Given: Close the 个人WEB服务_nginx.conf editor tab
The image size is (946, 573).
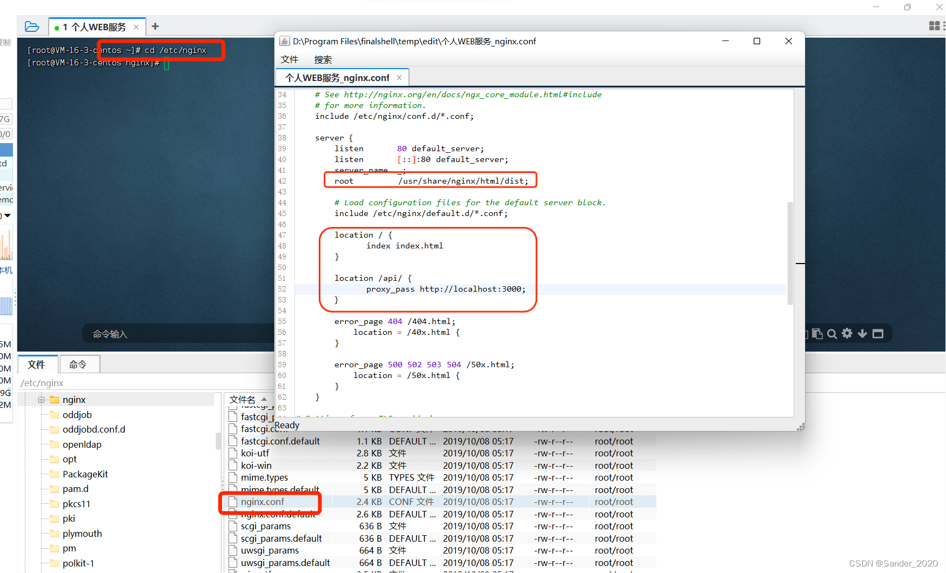Looking at the screenshot, I should click(399, 78).
